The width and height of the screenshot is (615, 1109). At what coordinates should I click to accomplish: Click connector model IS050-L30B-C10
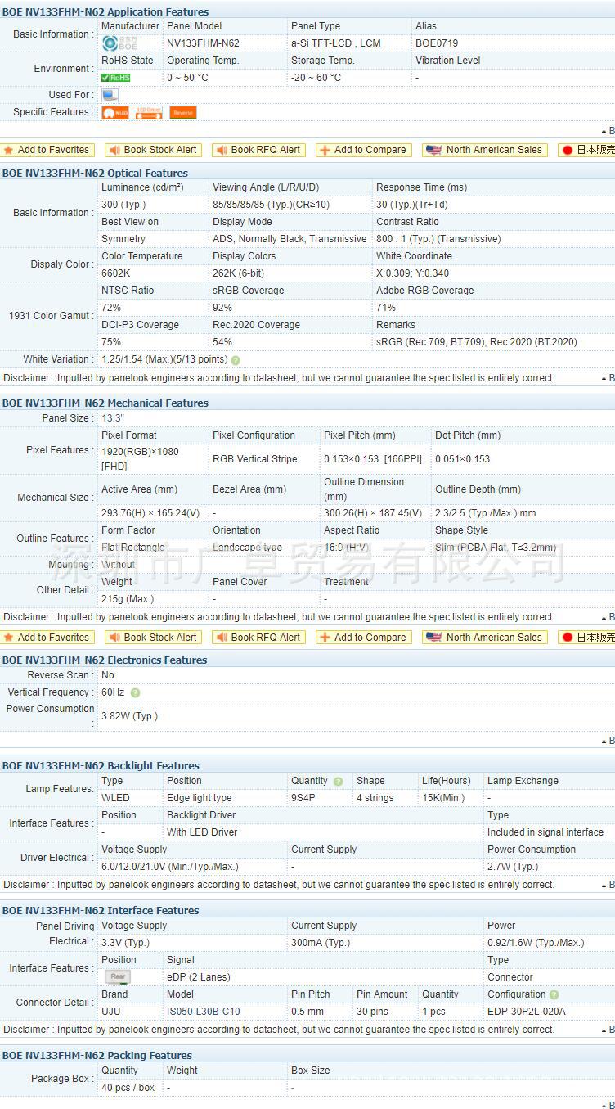point(204,1012)
